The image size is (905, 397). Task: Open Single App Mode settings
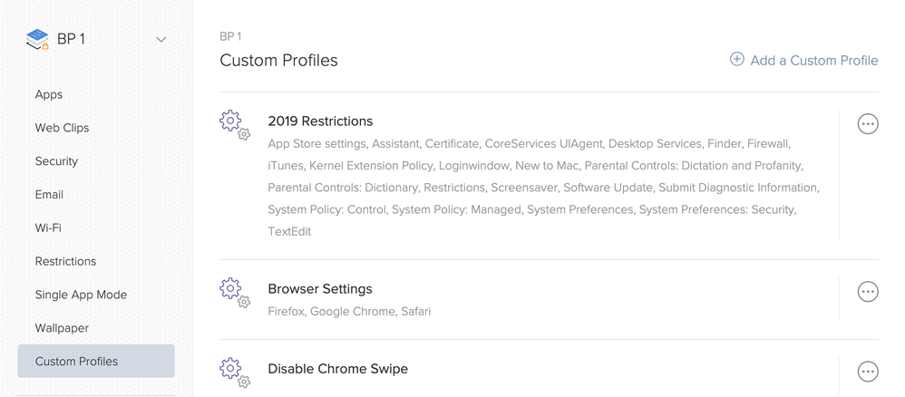tap(81, 295)
